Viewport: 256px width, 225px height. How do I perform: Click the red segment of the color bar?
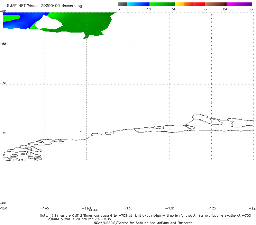pyautogui.click(x=199, y=4)
